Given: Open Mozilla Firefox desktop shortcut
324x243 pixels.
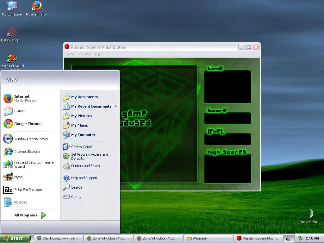Looking at the screenshot, I should [x=37, y=9].
